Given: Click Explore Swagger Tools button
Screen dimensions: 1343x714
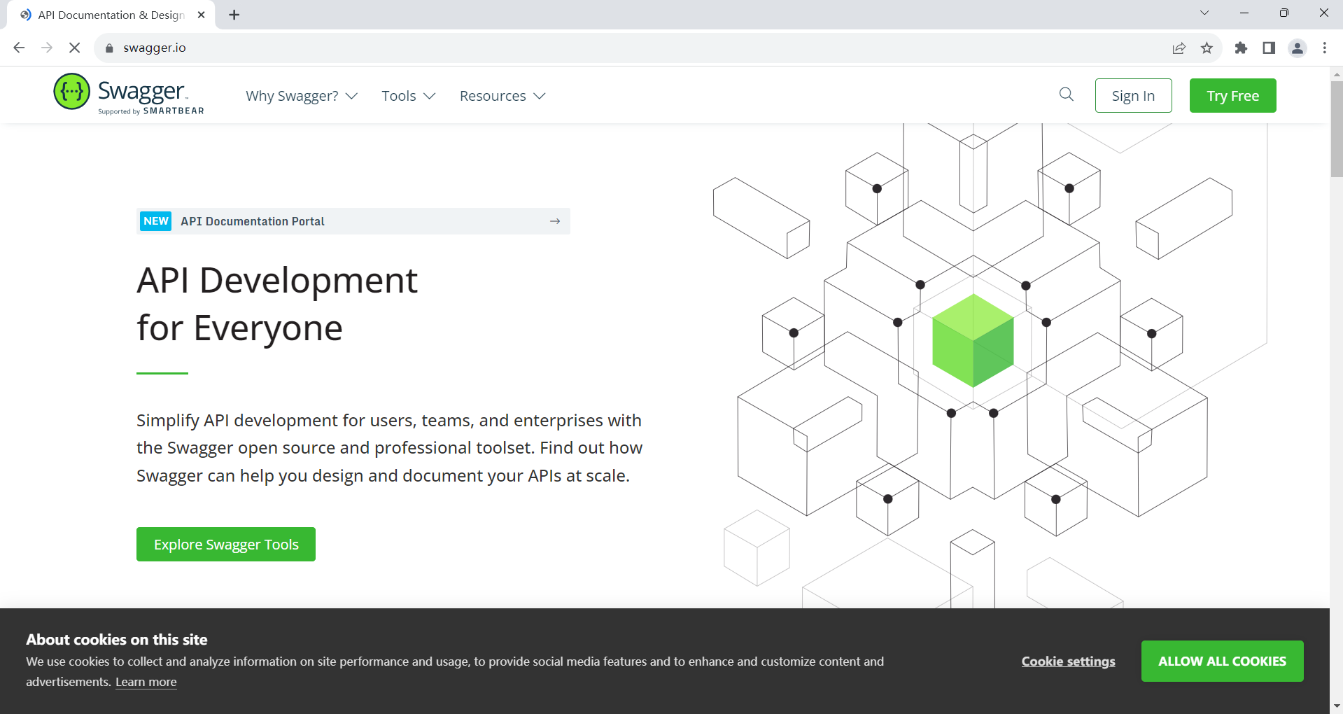Looking at the screenshot, I should click(x=226, y=544).
